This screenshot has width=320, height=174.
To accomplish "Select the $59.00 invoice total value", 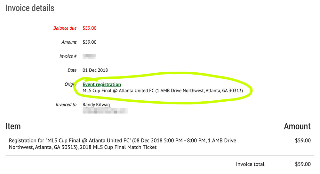I will 303,164.
